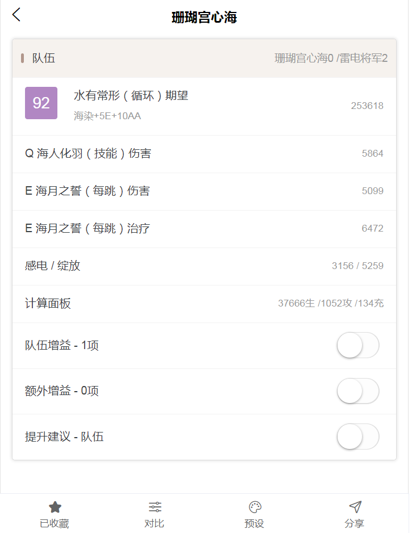This screenshot has width=412, height=533.
Task: Go back using the arrow icon
Action: pos(16,15)
